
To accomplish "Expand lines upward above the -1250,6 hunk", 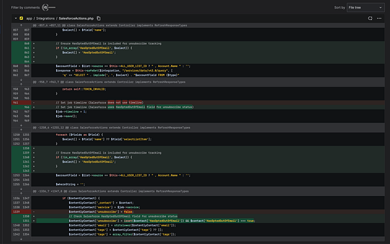I will [x=21, y=129].
